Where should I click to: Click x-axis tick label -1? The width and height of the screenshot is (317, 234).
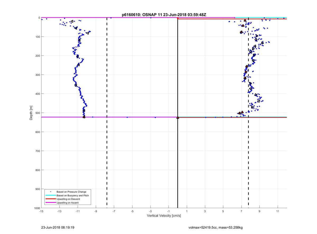[169, 211]
